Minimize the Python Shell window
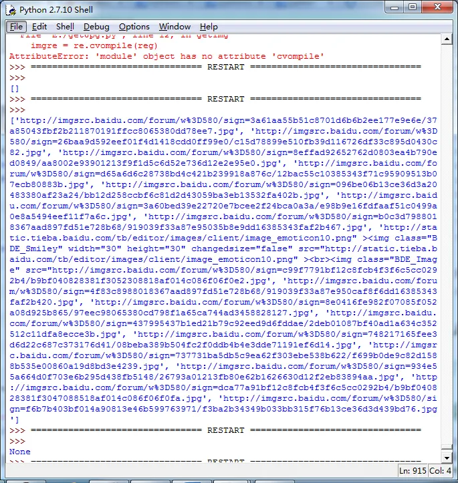 coord(394,7)
